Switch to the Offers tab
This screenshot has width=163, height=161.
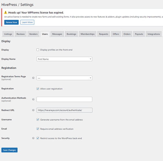[x=116, y=34]
